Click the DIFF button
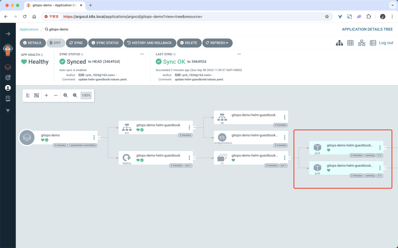This screenshot has height=248, width=398. click(56, 43)
